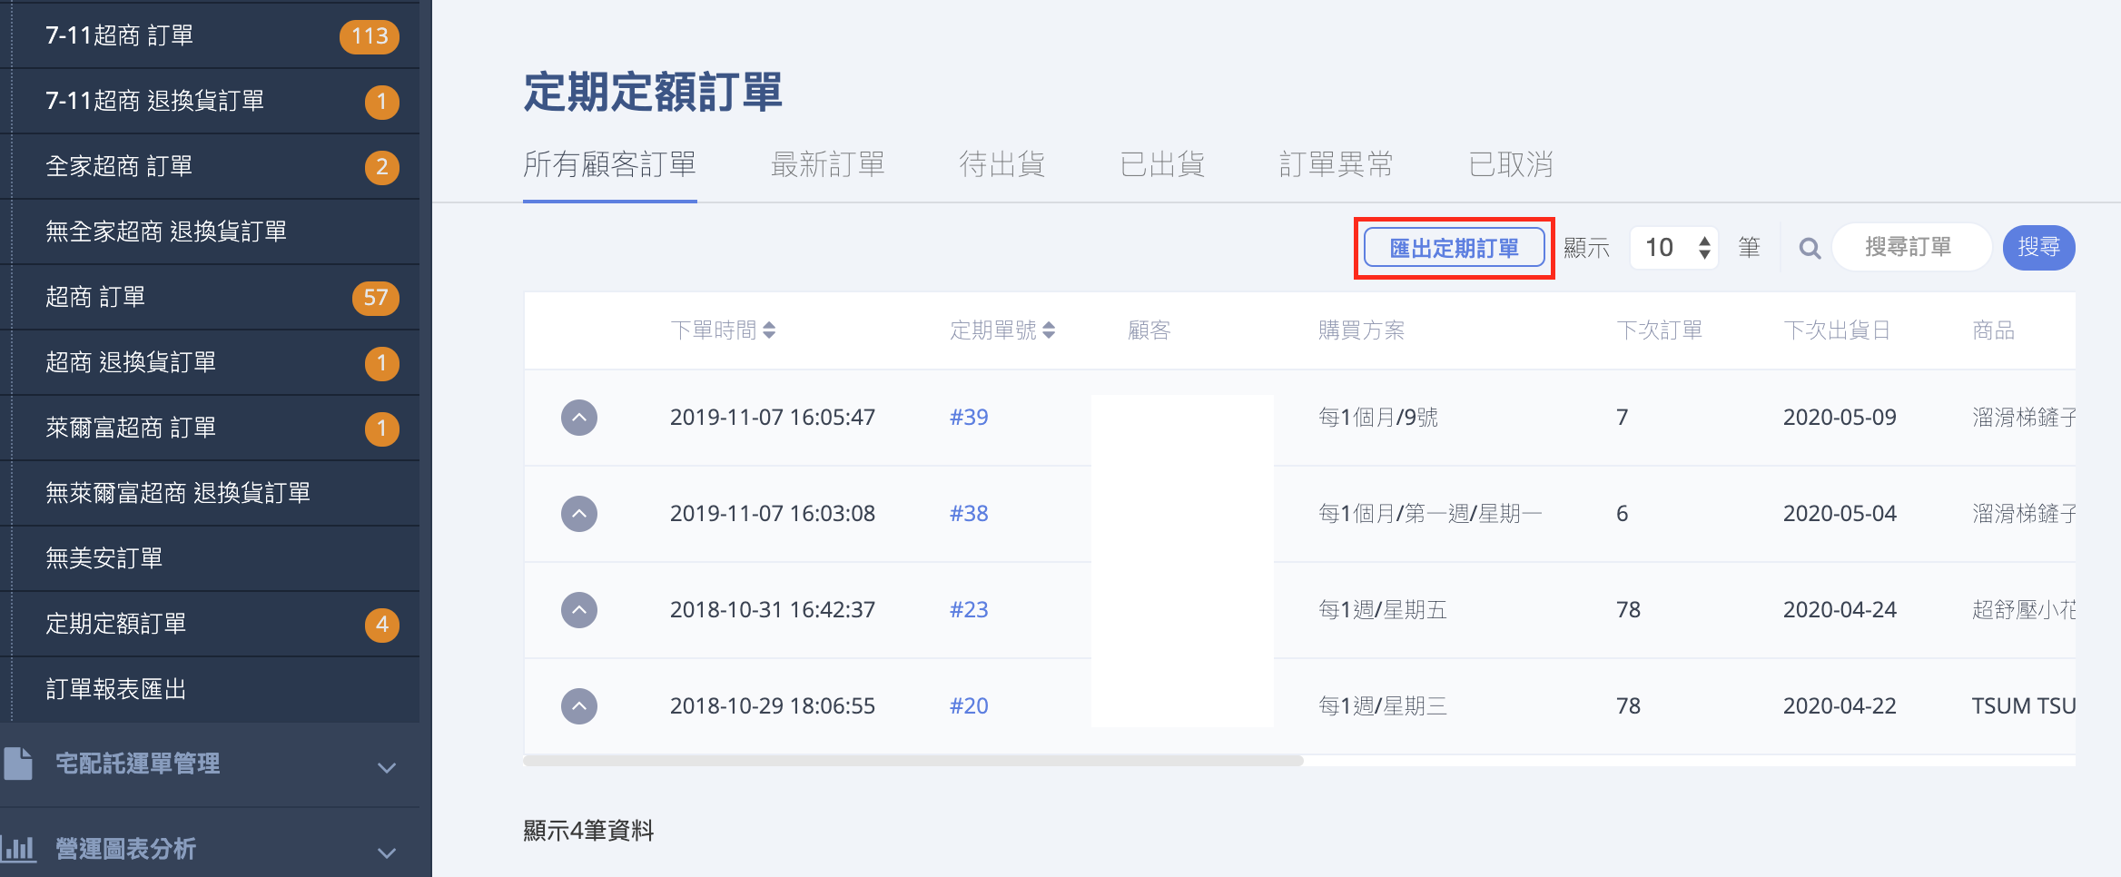Switch to the 訂單異常 tab
The image size is (2121, 877).
1337,164
